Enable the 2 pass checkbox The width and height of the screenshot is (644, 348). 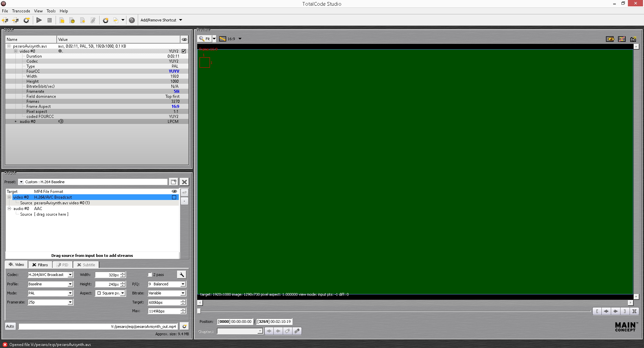pos(150,275)
